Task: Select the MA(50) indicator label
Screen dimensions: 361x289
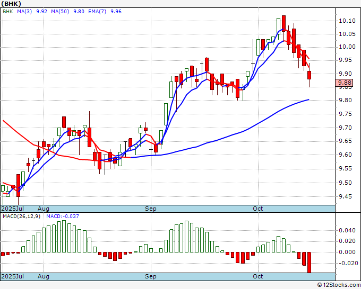Action: click(60, 12)
